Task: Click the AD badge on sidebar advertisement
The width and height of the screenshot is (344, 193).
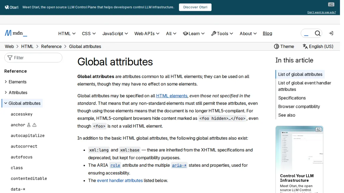Action: click(318, 129)
